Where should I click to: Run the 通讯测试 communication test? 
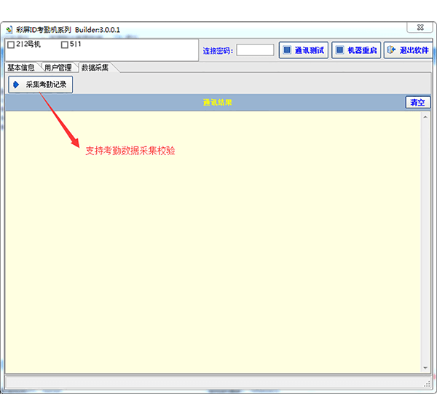pos(304,50)
